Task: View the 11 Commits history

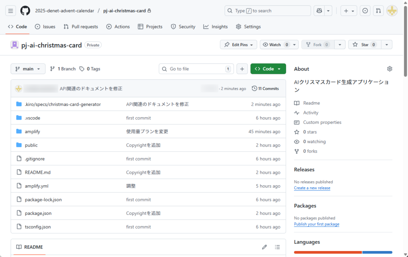Action: click(265, 88)
